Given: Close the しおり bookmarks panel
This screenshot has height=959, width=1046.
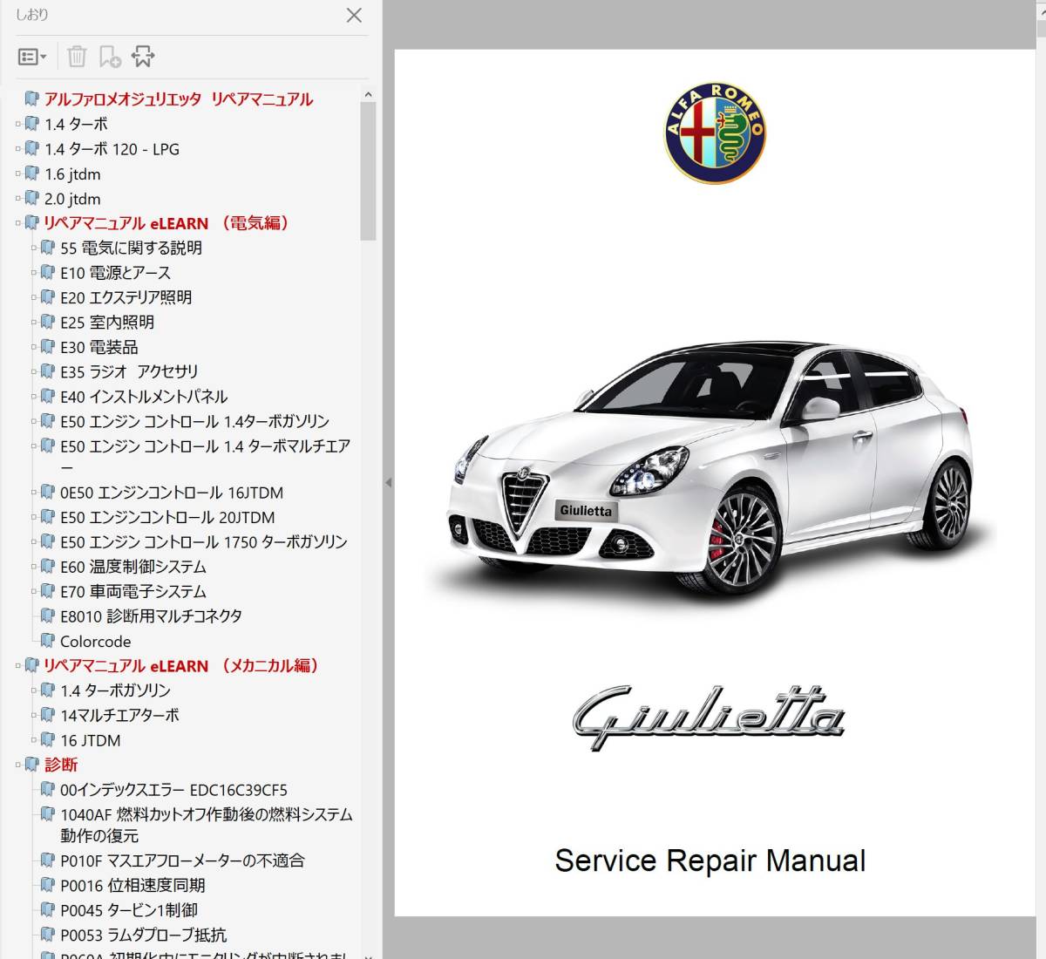Looking at the screenshot, I should [354, 15].
